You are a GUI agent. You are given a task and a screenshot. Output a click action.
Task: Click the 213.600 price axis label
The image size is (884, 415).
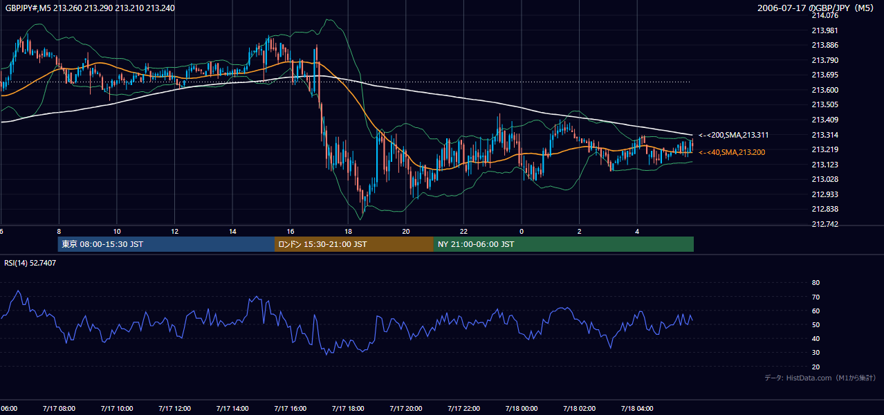(824, 90)
